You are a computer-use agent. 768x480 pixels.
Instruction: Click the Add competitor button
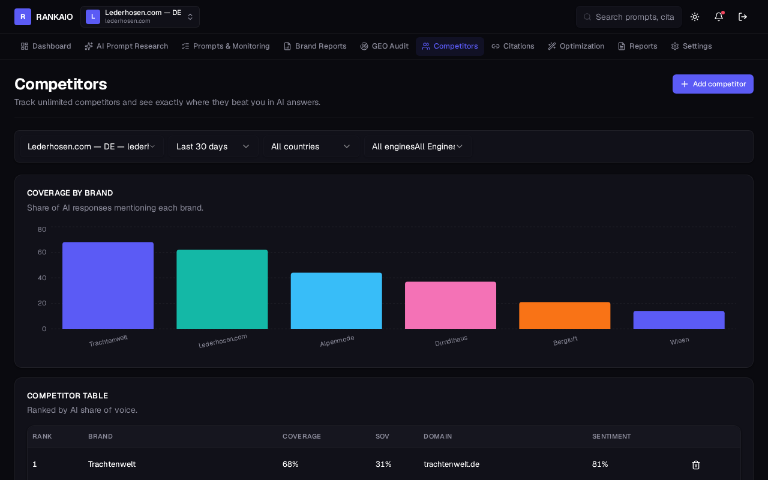click(713, 84)
